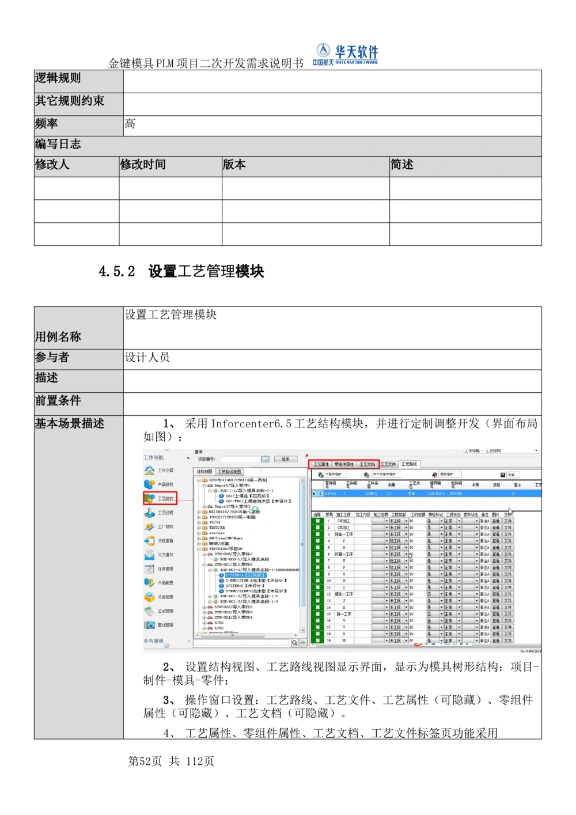
Task: Click the save disk icon on the toolbar
Action: tap(502, 474)
